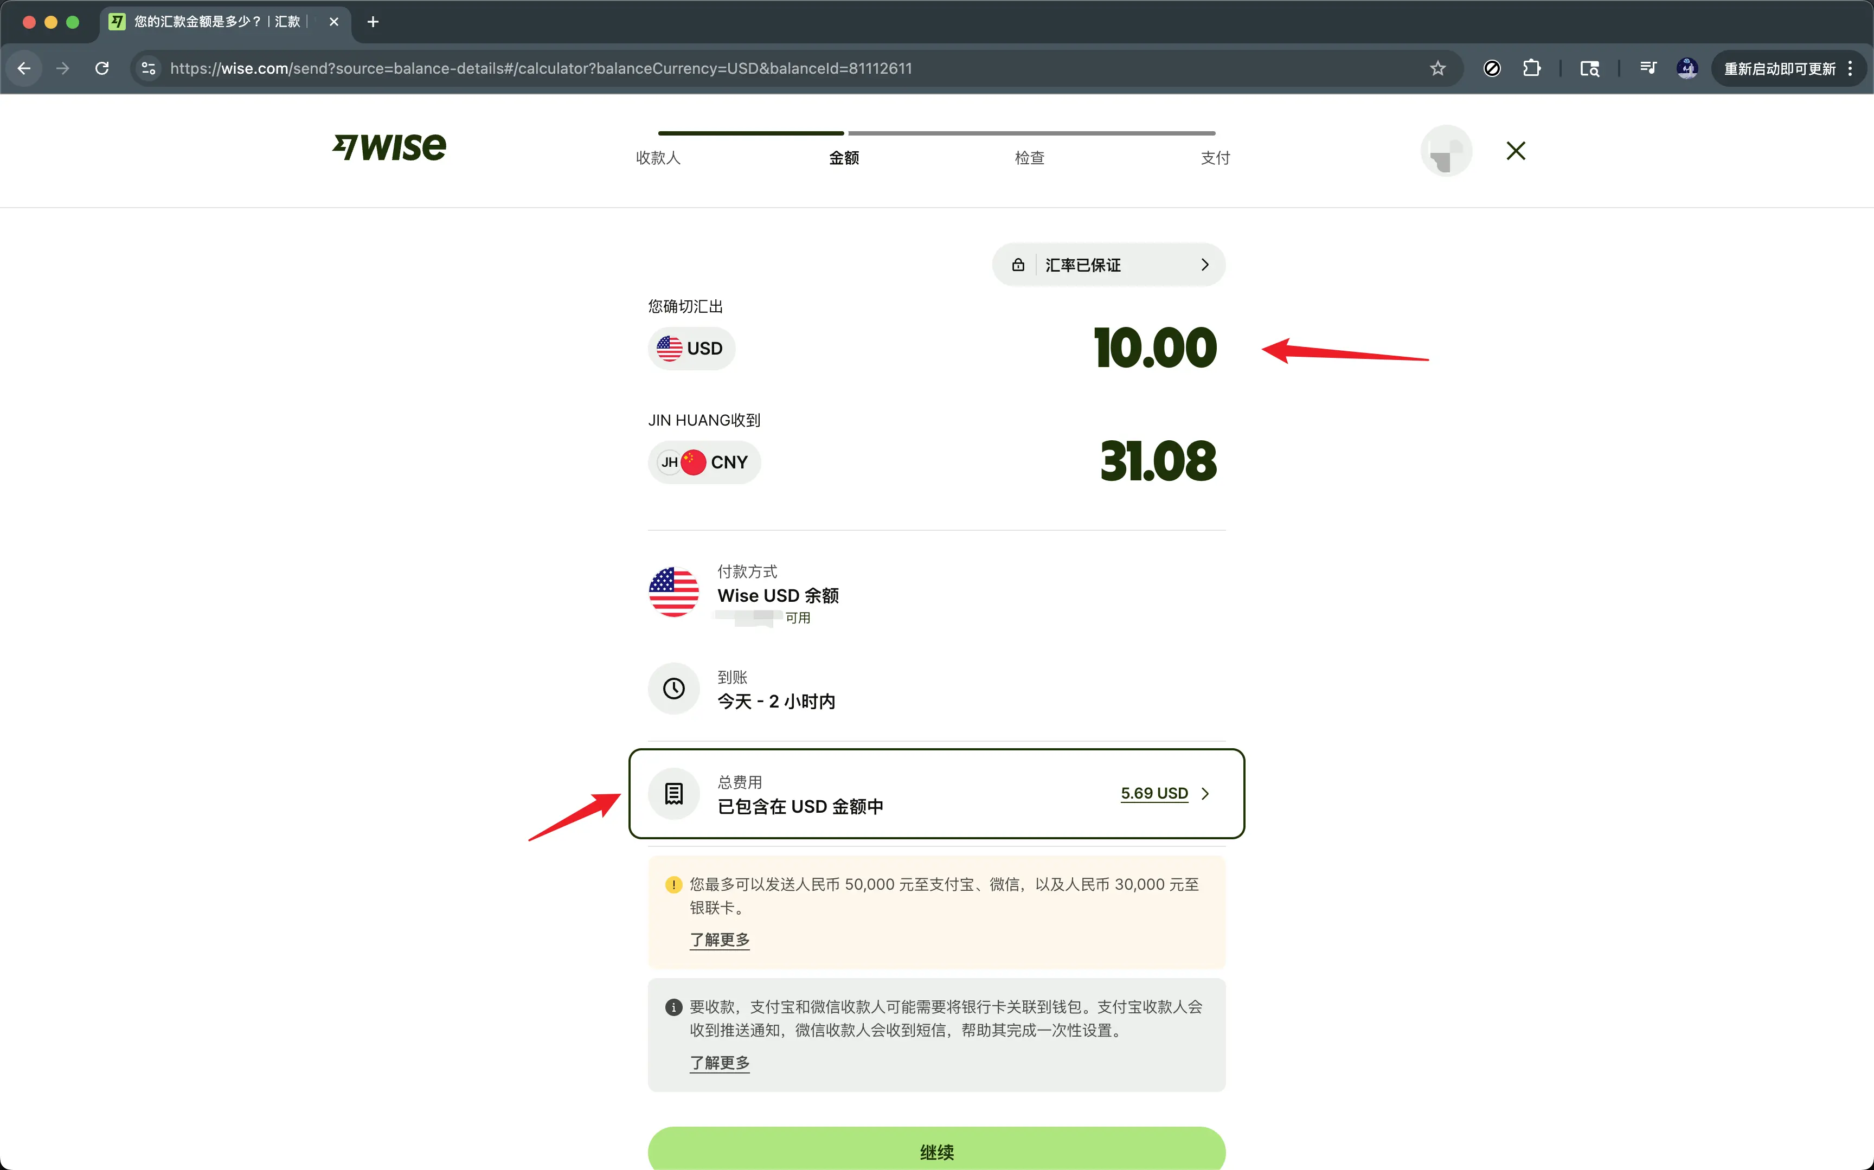
Task: Reload the page
Action: click(102, 68)
